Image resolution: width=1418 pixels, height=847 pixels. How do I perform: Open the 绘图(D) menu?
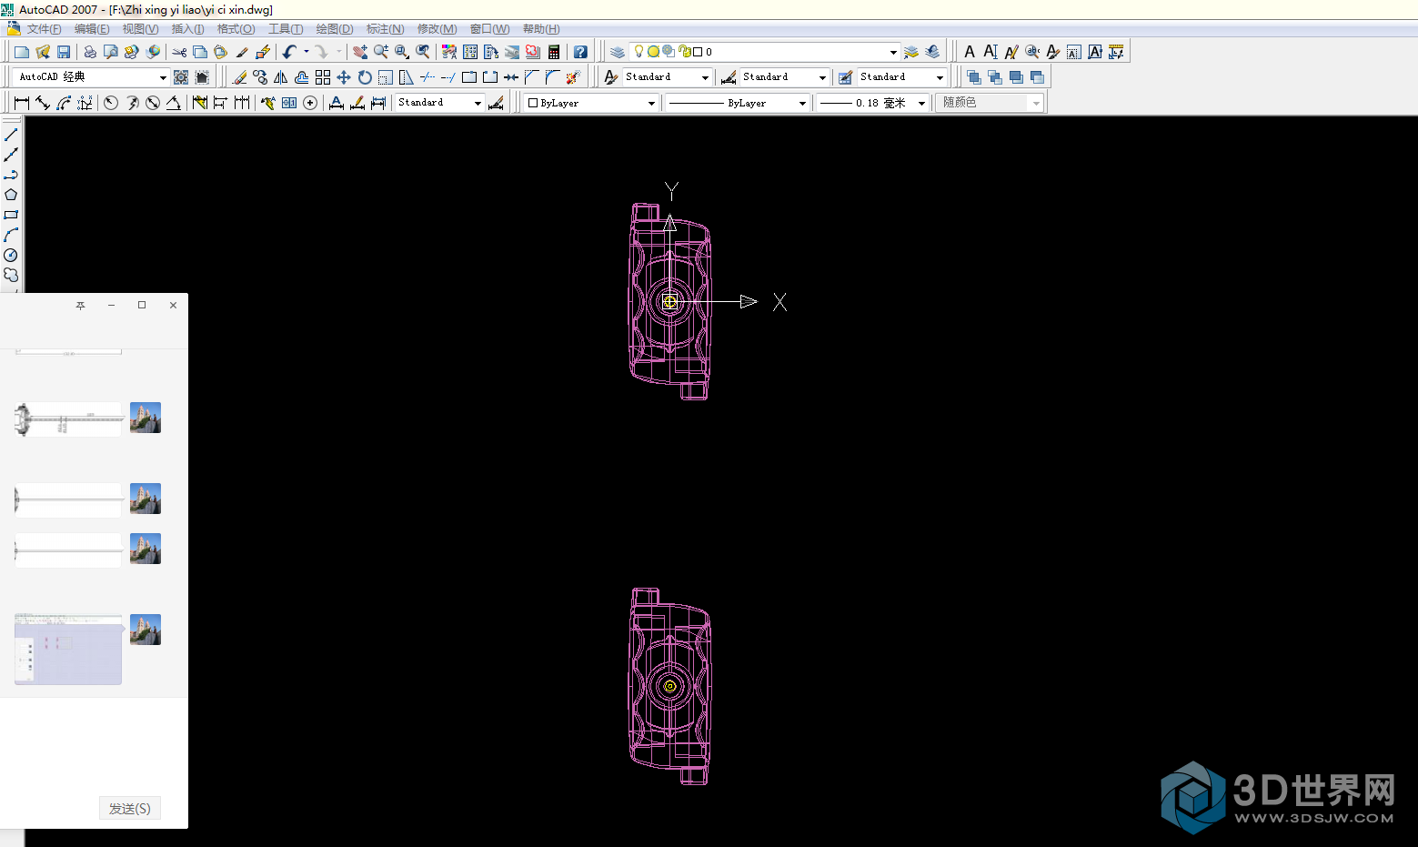pyautogui.click(x=335, y=29)
